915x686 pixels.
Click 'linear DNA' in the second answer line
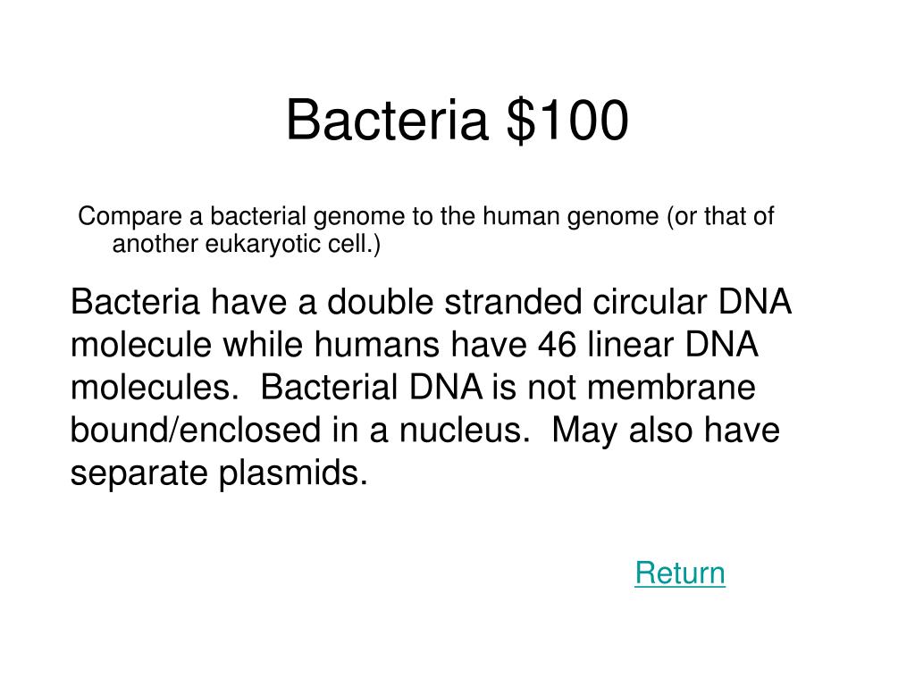[x=673, y=344]
